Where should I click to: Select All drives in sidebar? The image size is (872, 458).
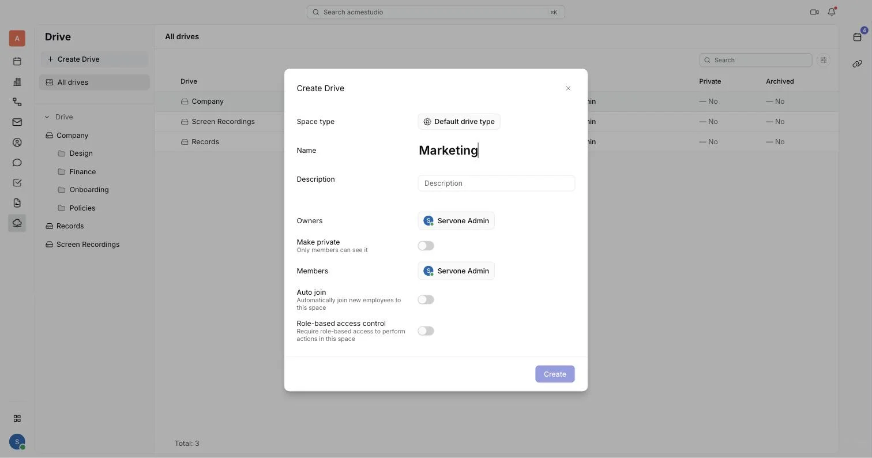tap(95, 82)
